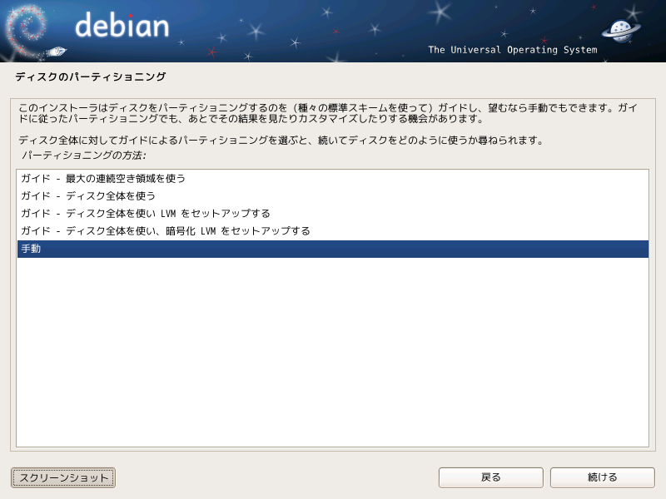Click The Universal Operating System tagline
The height and width of the screenshot is (499, 666).
513,50
